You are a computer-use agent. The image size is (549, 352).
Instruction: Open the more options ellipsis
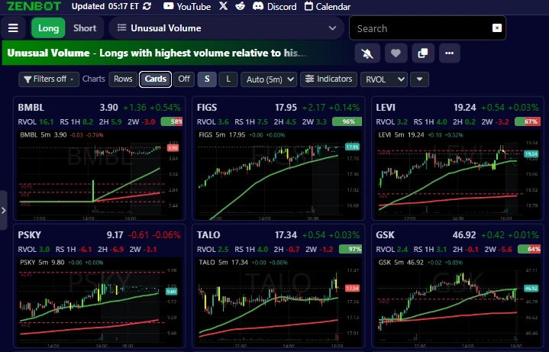(x=450, y=53)
